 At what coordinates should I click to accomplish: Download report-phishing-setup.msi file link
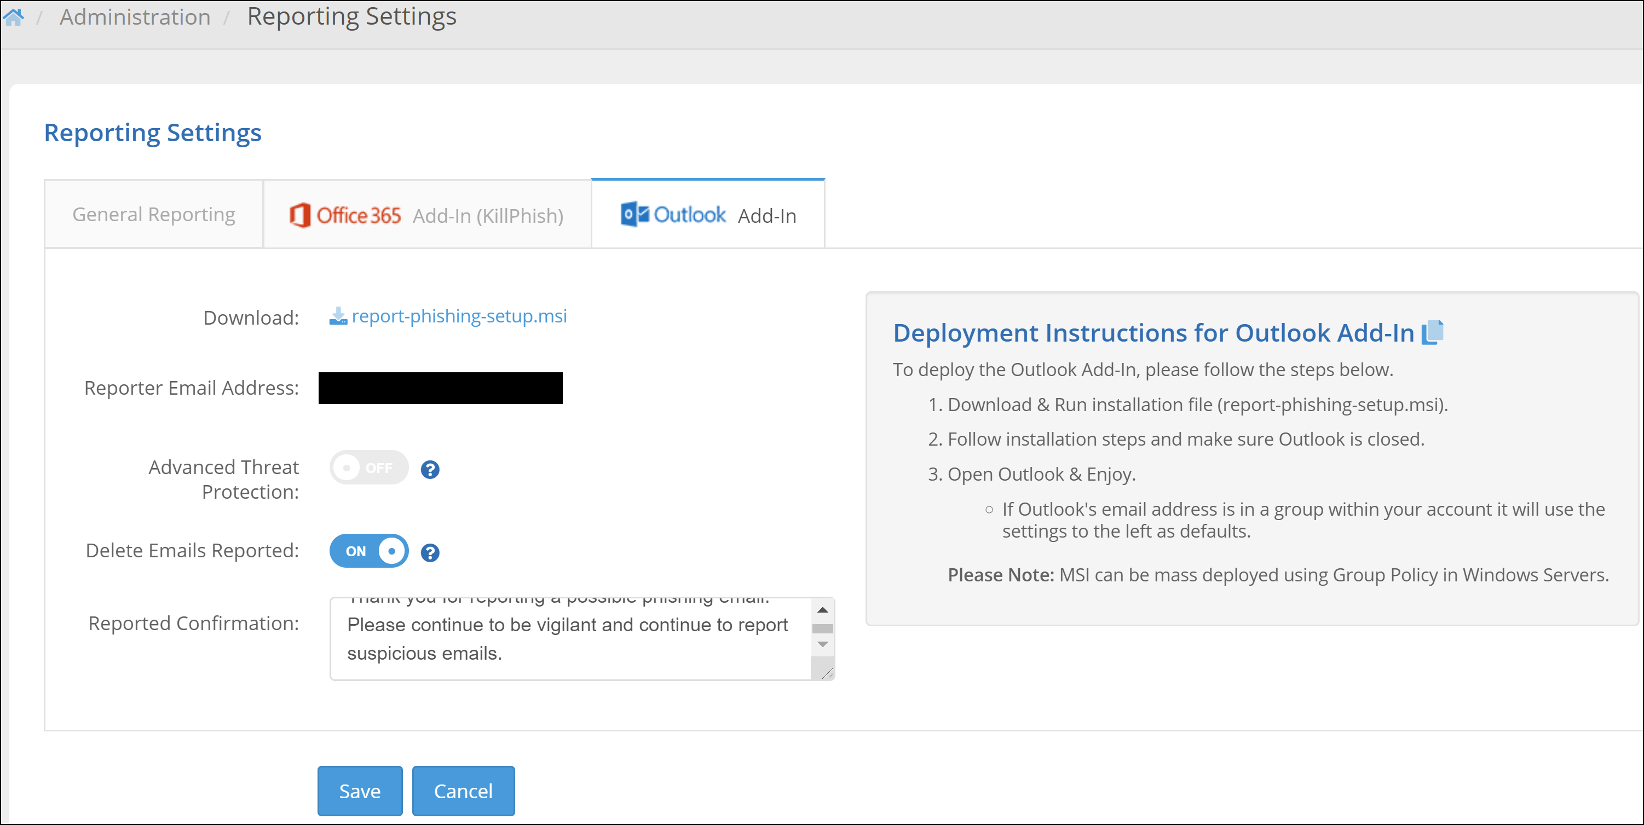click(x=459, y=316)
